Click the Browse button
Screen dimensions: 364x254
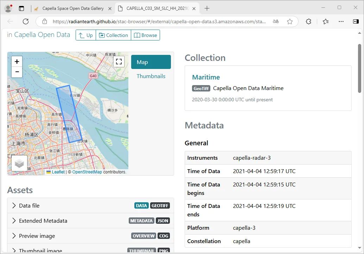pos(146,35)
